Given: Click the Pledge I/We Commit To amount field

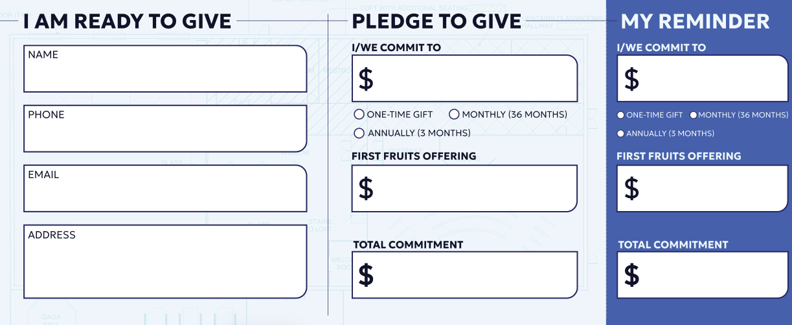Looking at the screenshot, I should pos(473,78).
